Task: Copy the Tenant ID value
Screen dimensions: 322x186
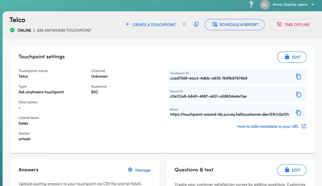Action: (298, 95)
